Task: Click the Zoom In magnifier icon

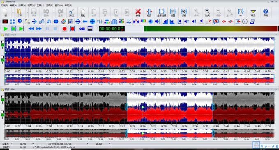Action: (207, 13)
